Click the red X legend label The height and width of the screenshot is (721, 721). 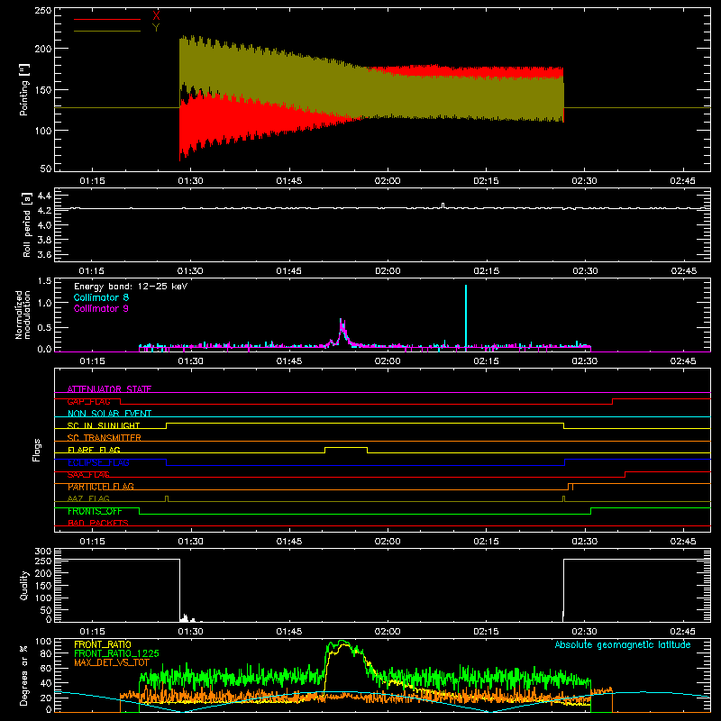click(x=156, y=15)
